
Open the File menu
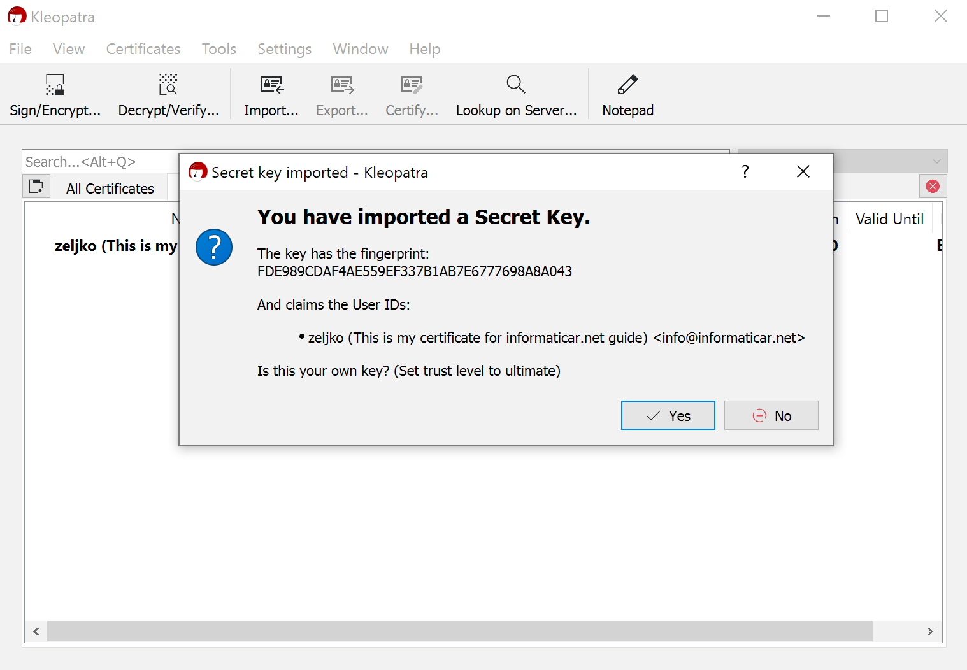pos(20,49)
